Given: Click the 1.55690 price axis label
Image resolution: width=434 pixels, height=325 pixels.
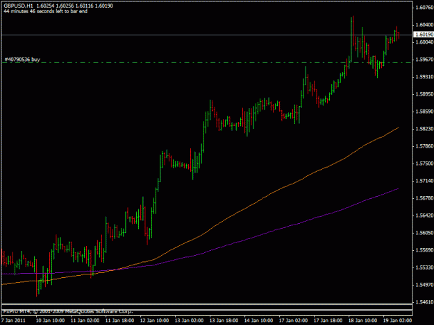Looking at the screenshot, I should coord(424,250).
